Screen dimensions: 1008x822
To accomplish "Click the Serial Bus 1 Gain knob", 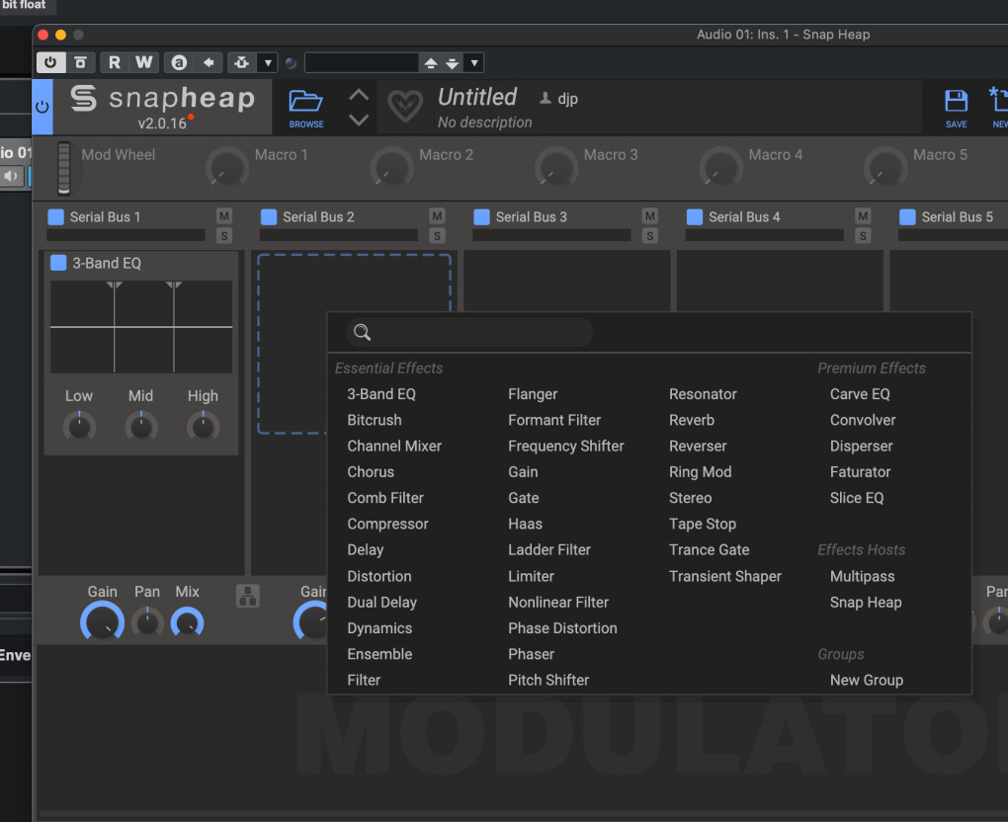I will [102, 622].
